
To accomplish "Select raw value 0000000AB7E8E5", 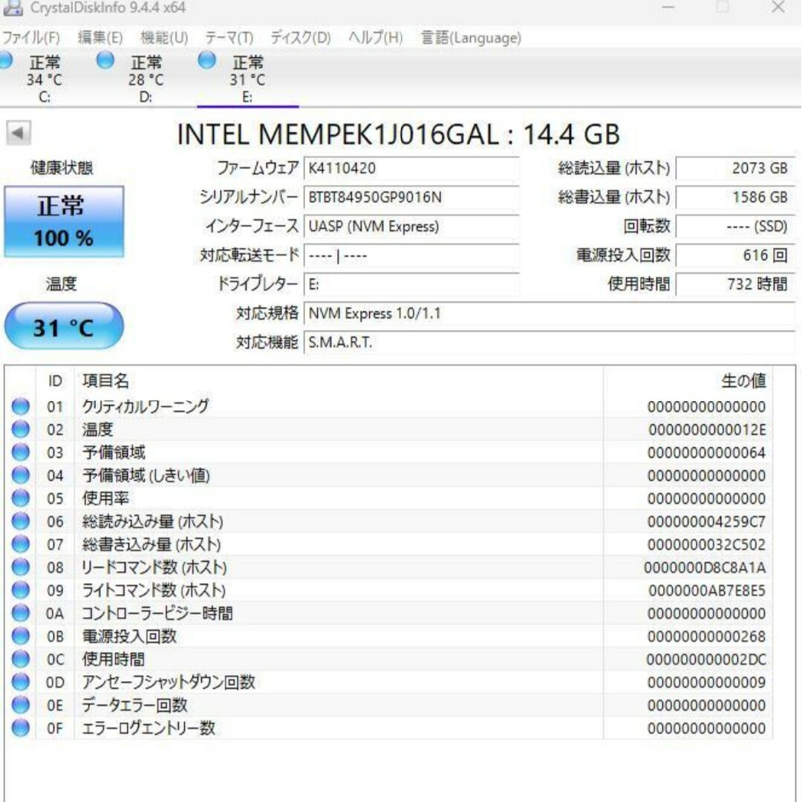I will click(x=708, y=591).
